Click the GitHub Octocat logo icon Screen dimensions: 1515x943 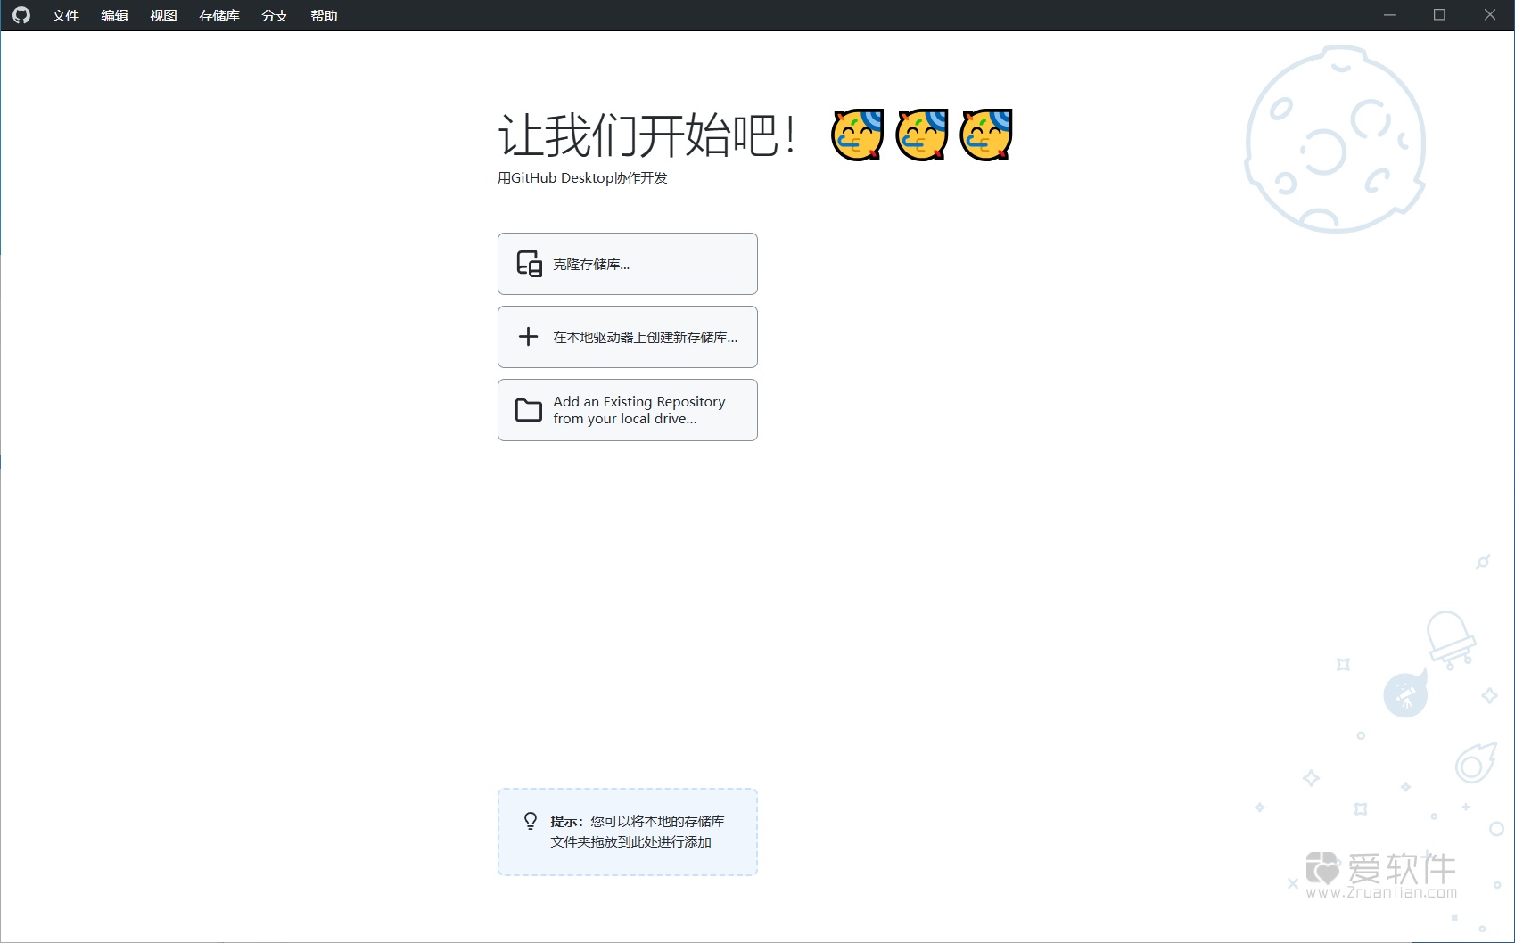[21, 15]
